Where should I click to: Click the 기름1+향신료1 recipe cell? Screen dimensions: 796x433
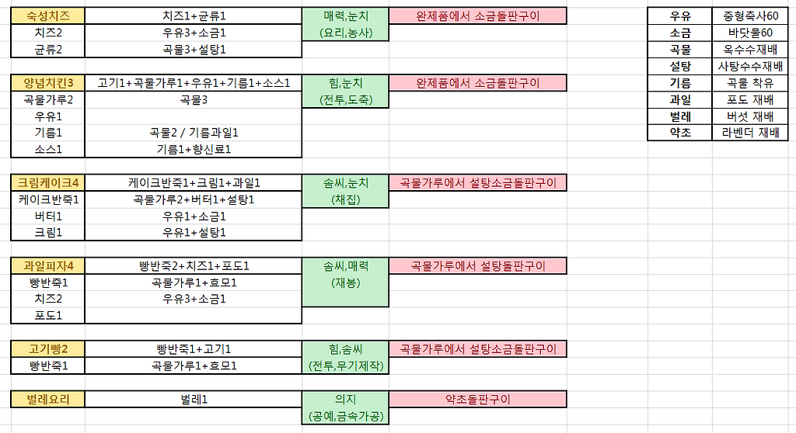[194, 149]
